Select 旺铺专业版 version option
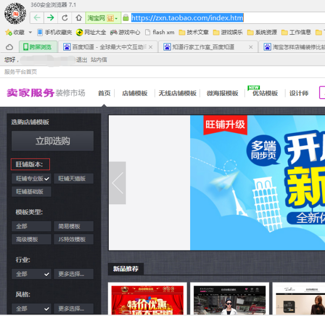This screenshot has height=316, width=325. click(x=31, y=178)
